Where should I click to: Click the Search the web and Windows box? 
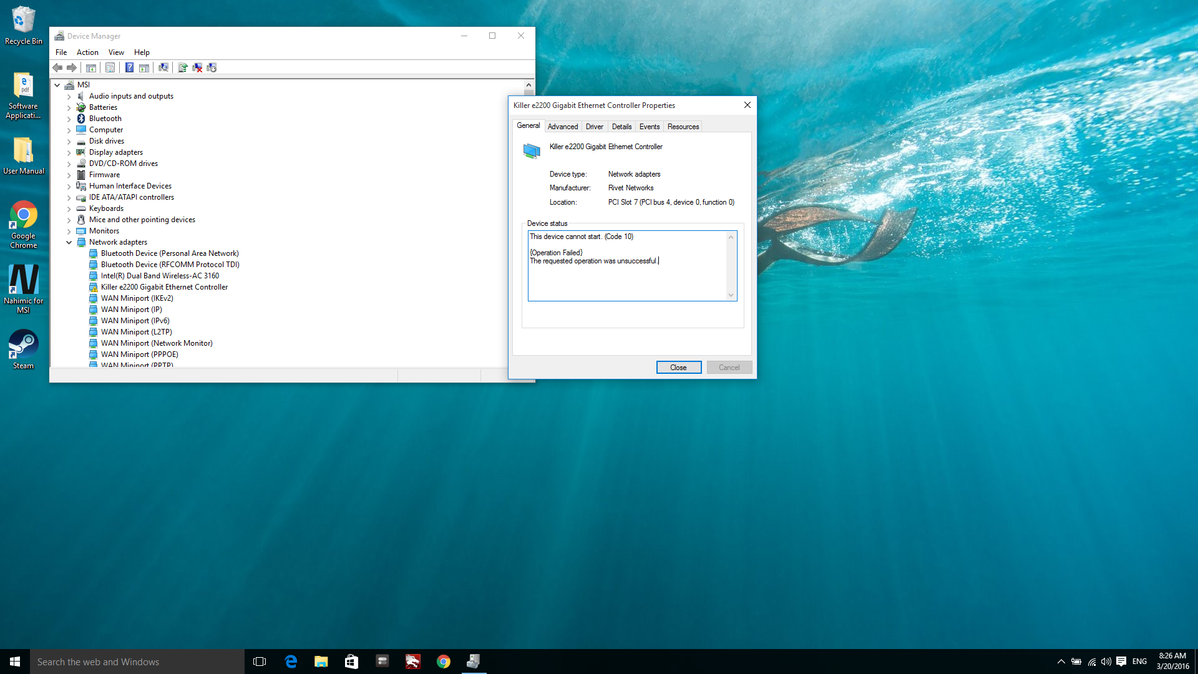click(137, 662)
